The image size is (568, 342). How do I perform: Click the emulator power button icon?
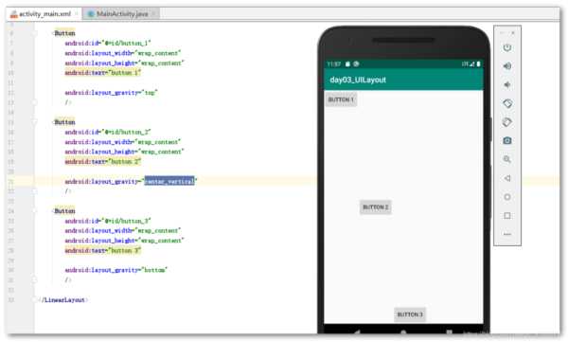[507, 47]
